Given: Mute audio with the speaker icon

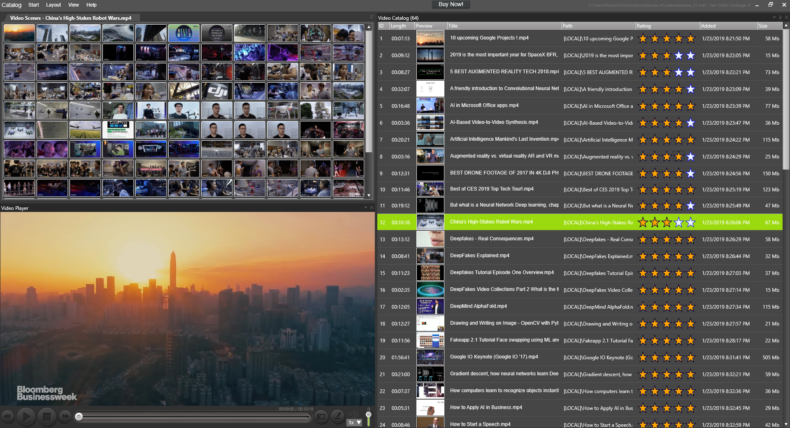Looking at the screenshot, I should pos(353,414).
